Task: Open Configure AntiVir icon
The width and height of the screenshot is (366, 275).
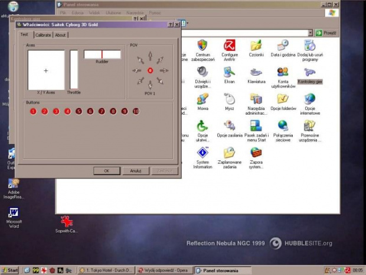Action: (229, 46)
